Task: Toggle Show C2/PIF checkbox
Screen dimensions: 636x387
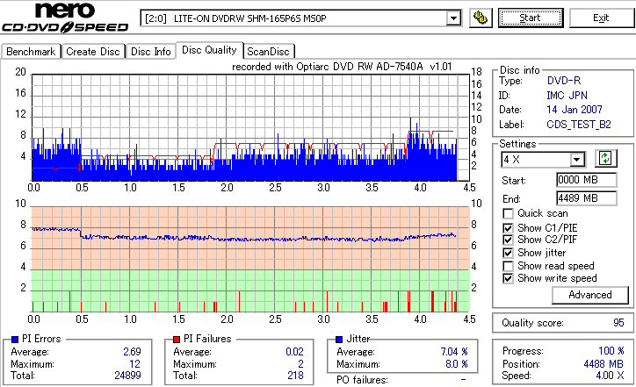Action: 508,240
